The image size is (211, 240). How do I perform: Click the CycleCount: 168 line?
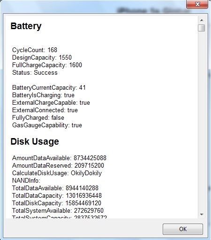coord(35,50)
